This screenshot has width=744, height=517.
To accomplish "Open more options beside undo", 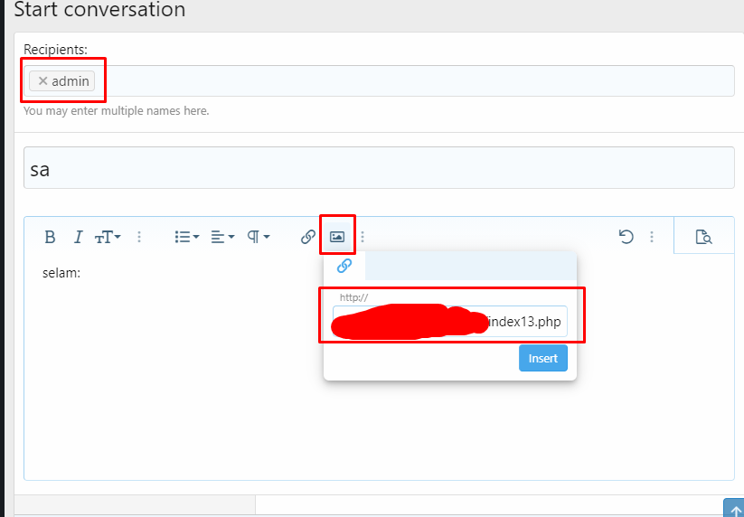I will point(652,237).
